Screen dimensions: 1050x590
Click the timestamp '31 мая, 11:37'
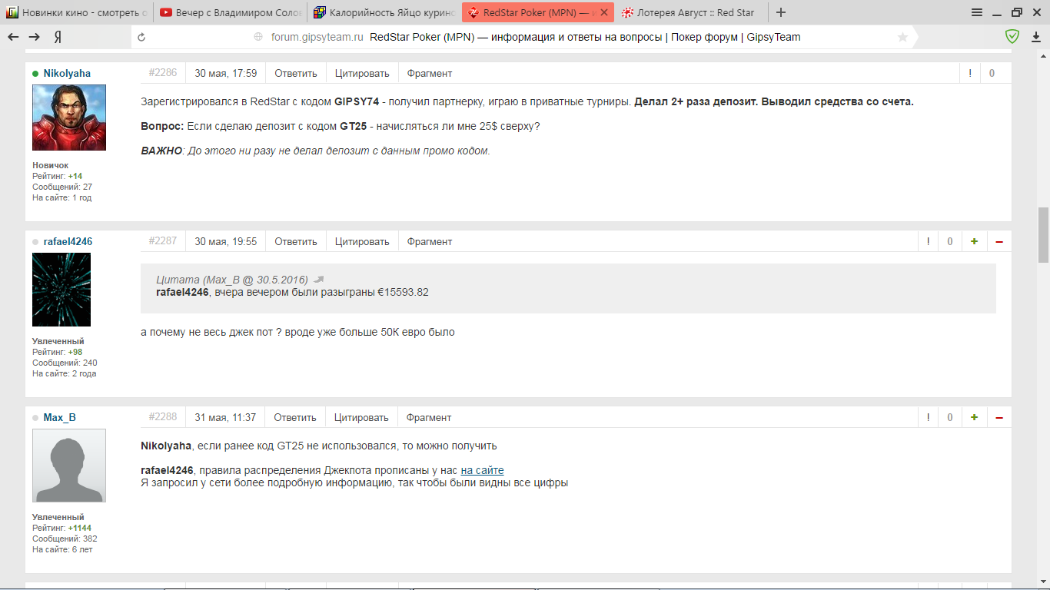pos(225,417)
